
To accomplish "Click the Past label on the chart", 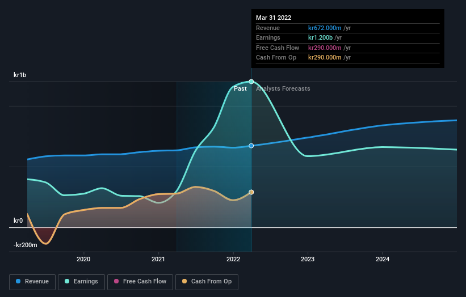I will pyautogui.click(x=240, y=89).
